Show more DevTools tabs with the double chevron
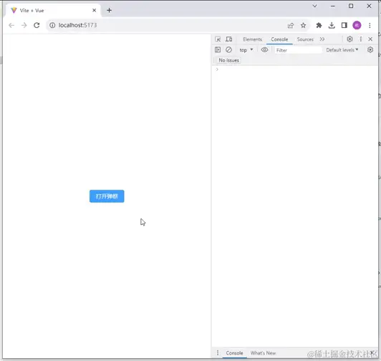 [322, 39]
